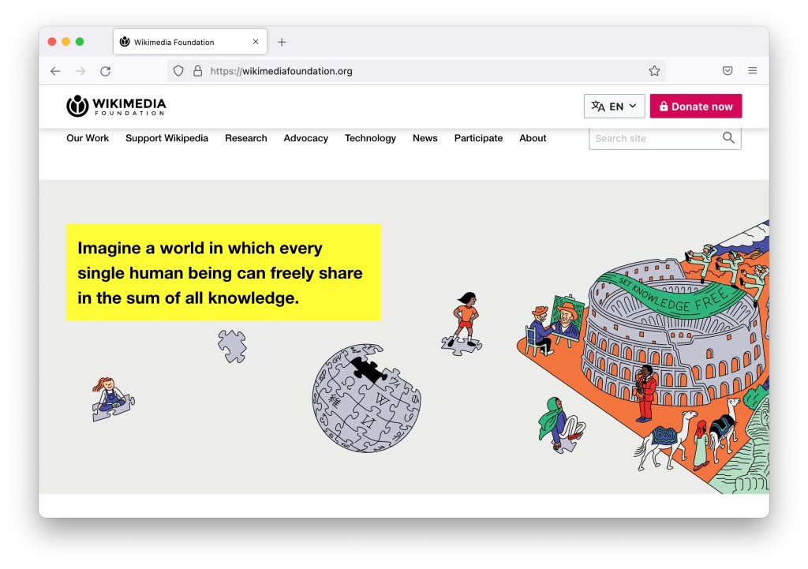Go to the Research section
This screenshot has width=808, height=569.
coord(245,138)
